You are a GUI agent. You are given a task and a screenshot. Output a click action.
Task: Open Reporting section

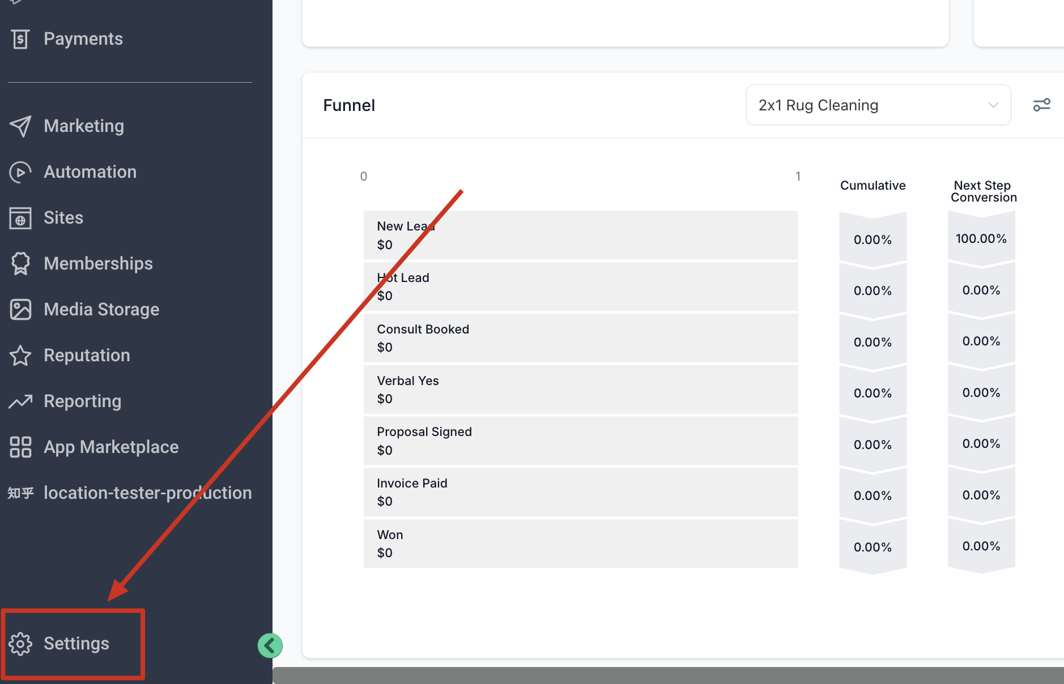click(x=82, y=401)
